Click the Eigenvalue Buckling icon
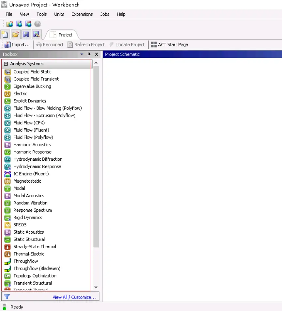This screenshot has width=282, height=311. click(7, 86)
